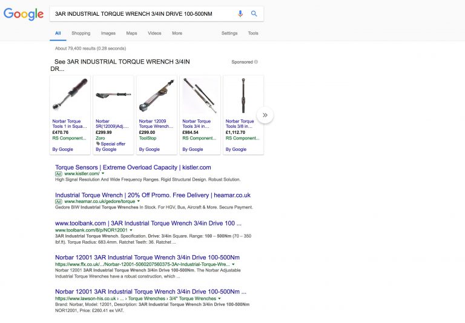465x323 pixels.
Task: Click the Ad badge next to www.kistler.com
Action: [58, 174]
